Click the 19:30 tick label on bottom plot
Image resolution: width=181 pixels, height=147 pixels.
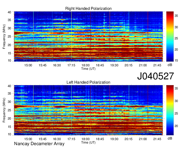pyautogui.click(x=114, y=139)
